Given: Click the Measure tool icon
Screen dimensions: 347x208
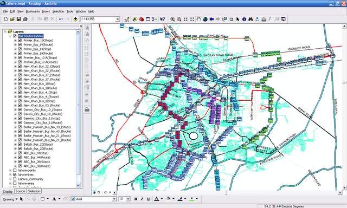Looking at the screenshot, I should [264, 19].
